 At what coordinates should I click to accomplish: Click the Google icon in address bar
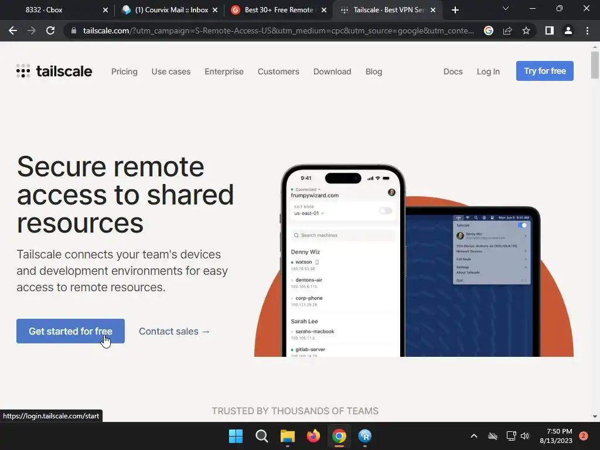(489, 30)
